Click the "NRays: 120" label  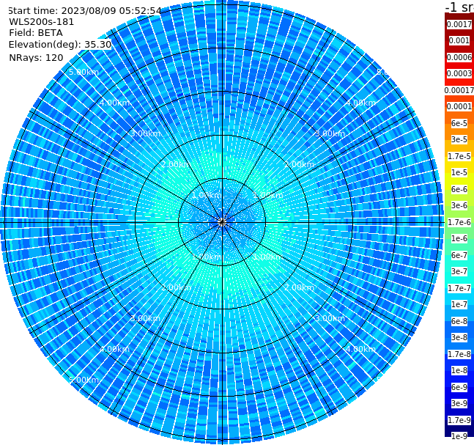click(36, 57)
